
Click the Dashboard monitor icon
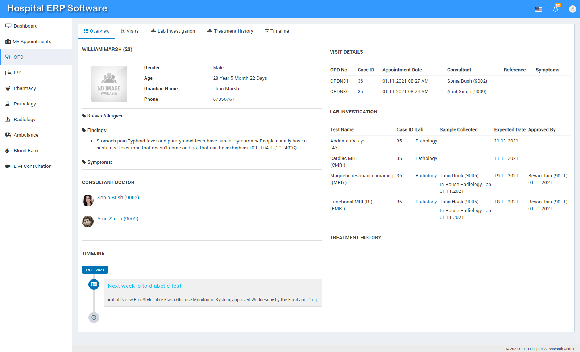point(8,26)
